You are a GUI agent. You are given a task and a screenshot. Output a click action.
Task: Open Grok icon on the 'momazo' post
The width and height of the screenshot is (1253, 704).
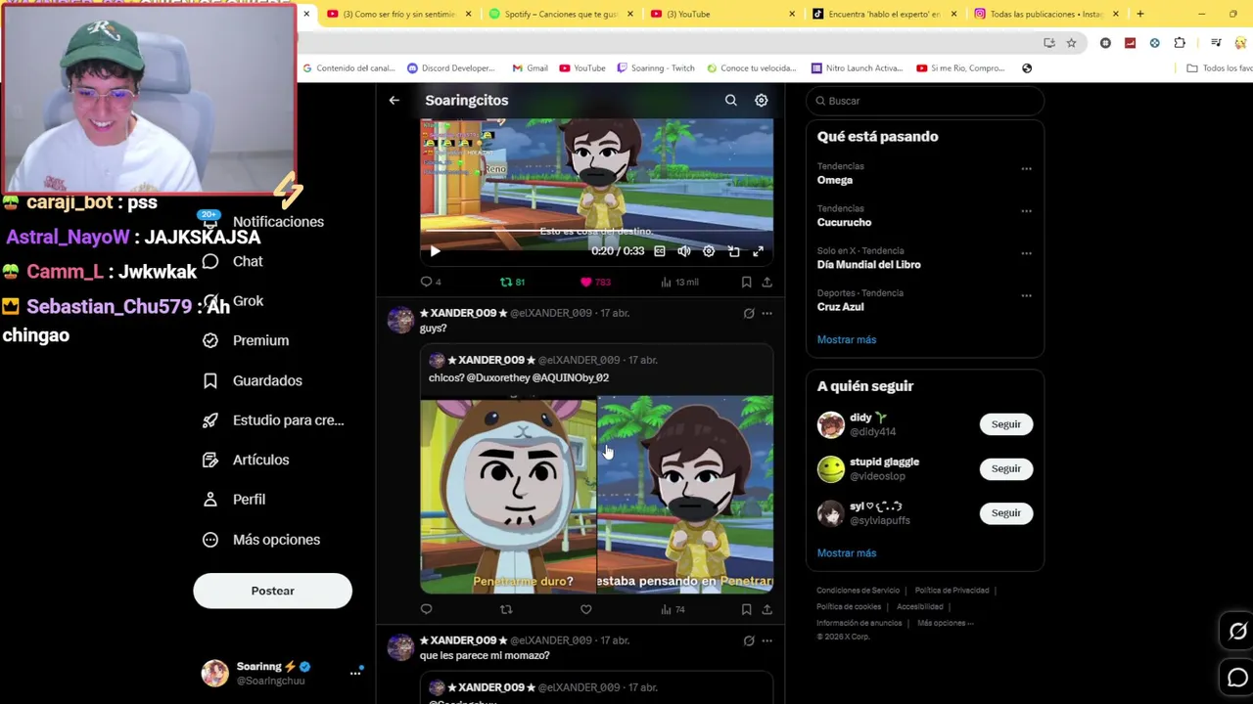[x=749, y=640]
